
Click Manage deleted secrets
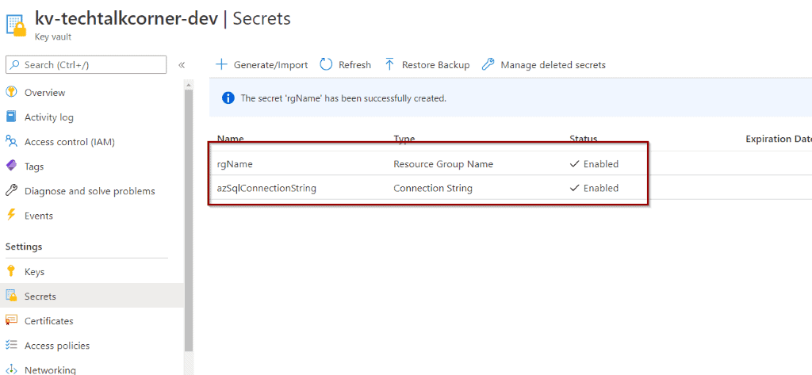point(543,65)
